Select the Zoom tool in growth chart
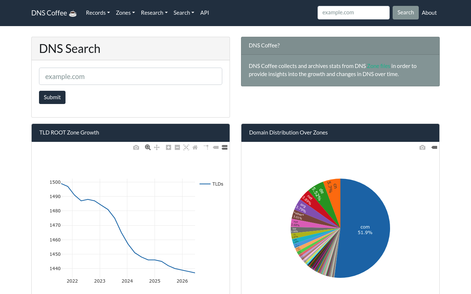Image resolution: width=471 pixels, height=294 pixels. [x=148, y=147]
